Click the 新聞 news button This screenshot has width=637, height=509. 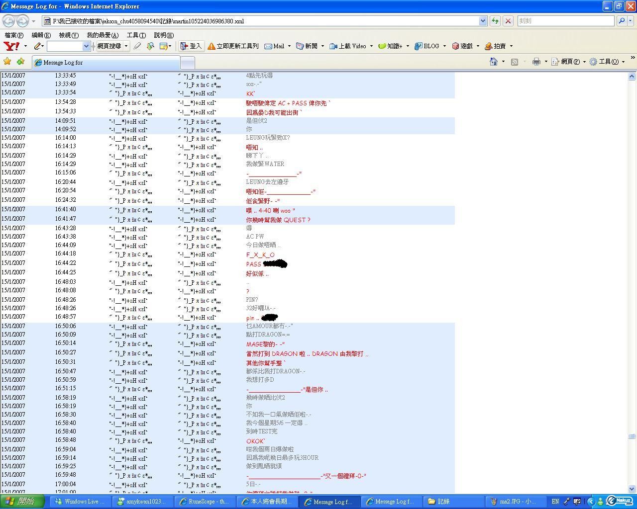click(307, 46)
